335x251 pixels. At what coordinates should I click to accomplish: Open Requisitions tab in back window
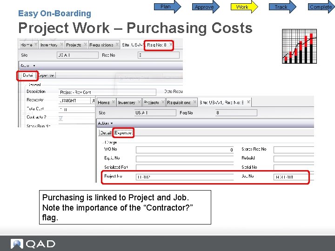pyautogui.click(x=101, y=45)
